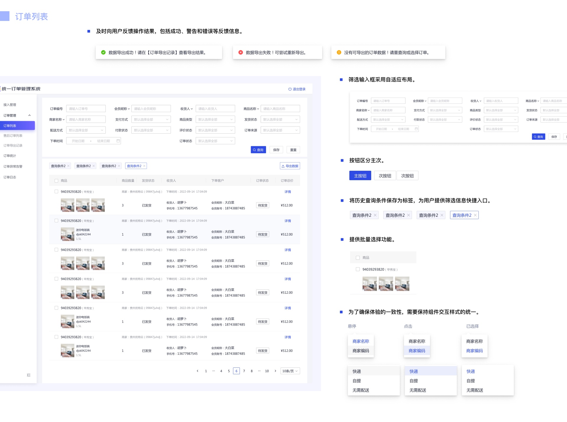Toggle the select-all 商品 header checkbox

[x=56, y=181]
